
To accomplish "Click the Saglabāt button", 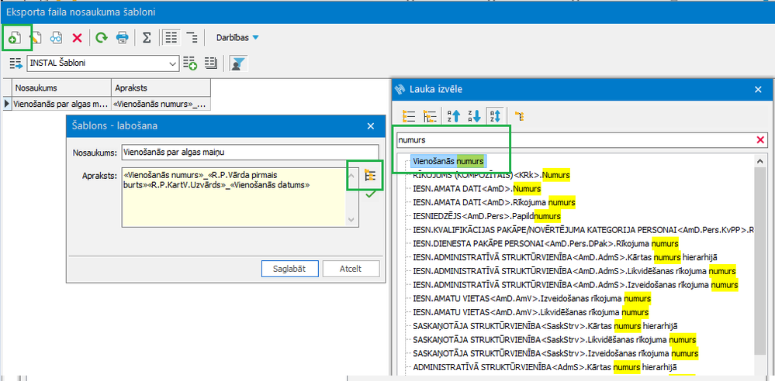I will click(x=289, y=269).
